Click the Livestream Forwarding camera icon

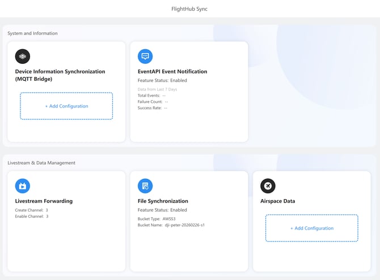(23, 186)
